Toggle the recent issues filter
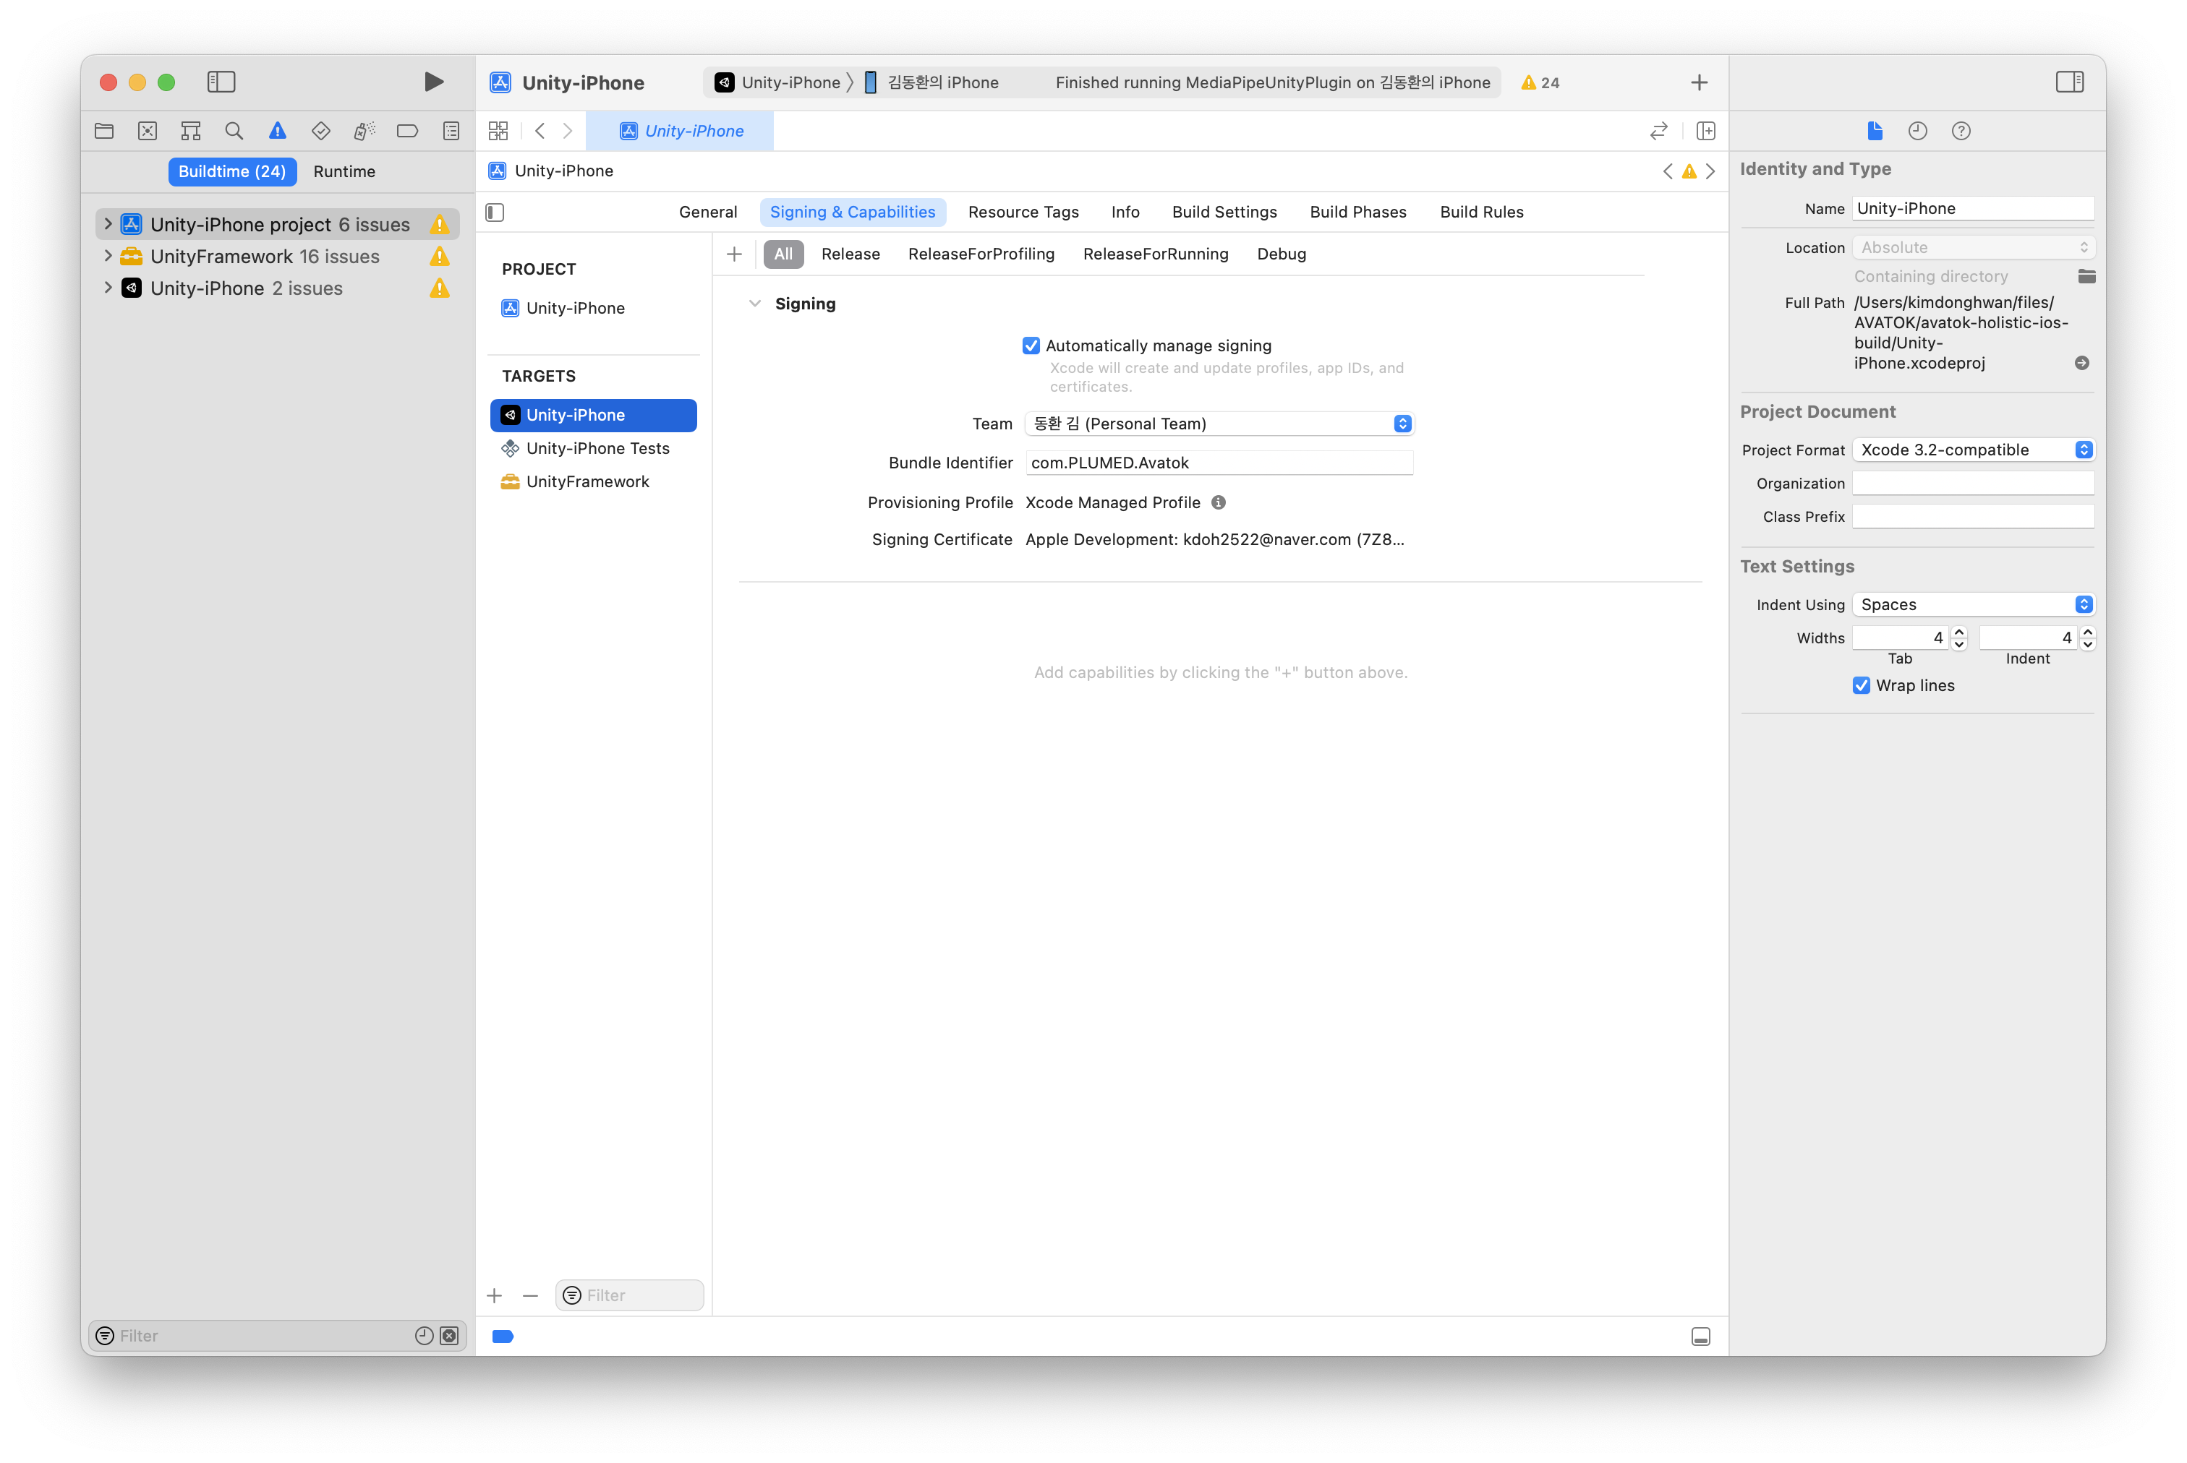 coord(424,1335)
